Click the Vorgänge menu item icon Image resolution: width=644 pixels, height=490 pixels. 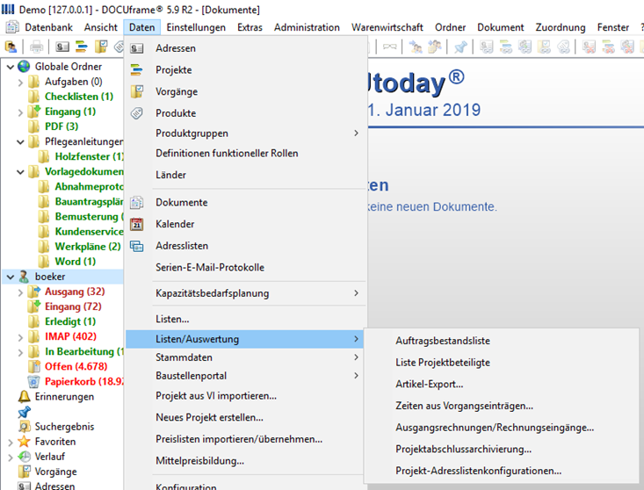point(137,91)
